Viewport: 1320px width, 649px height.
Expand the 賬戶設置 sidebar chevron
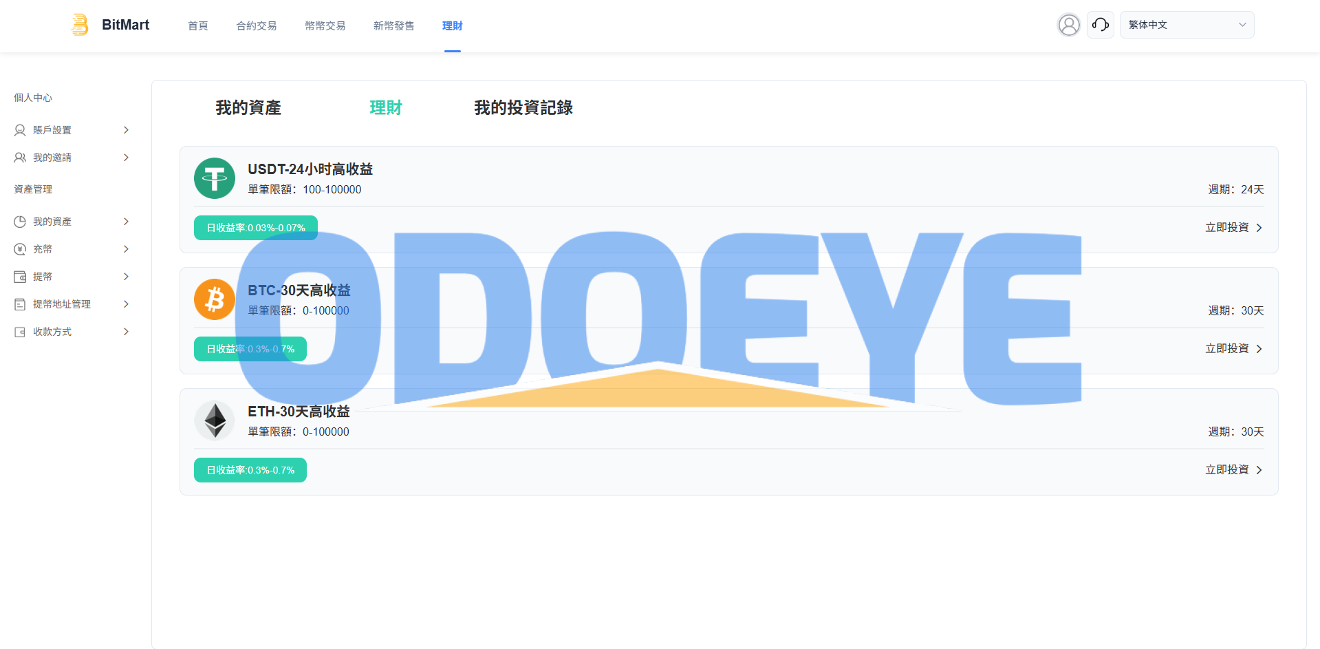pyautogui.click(x=126, y=130)
